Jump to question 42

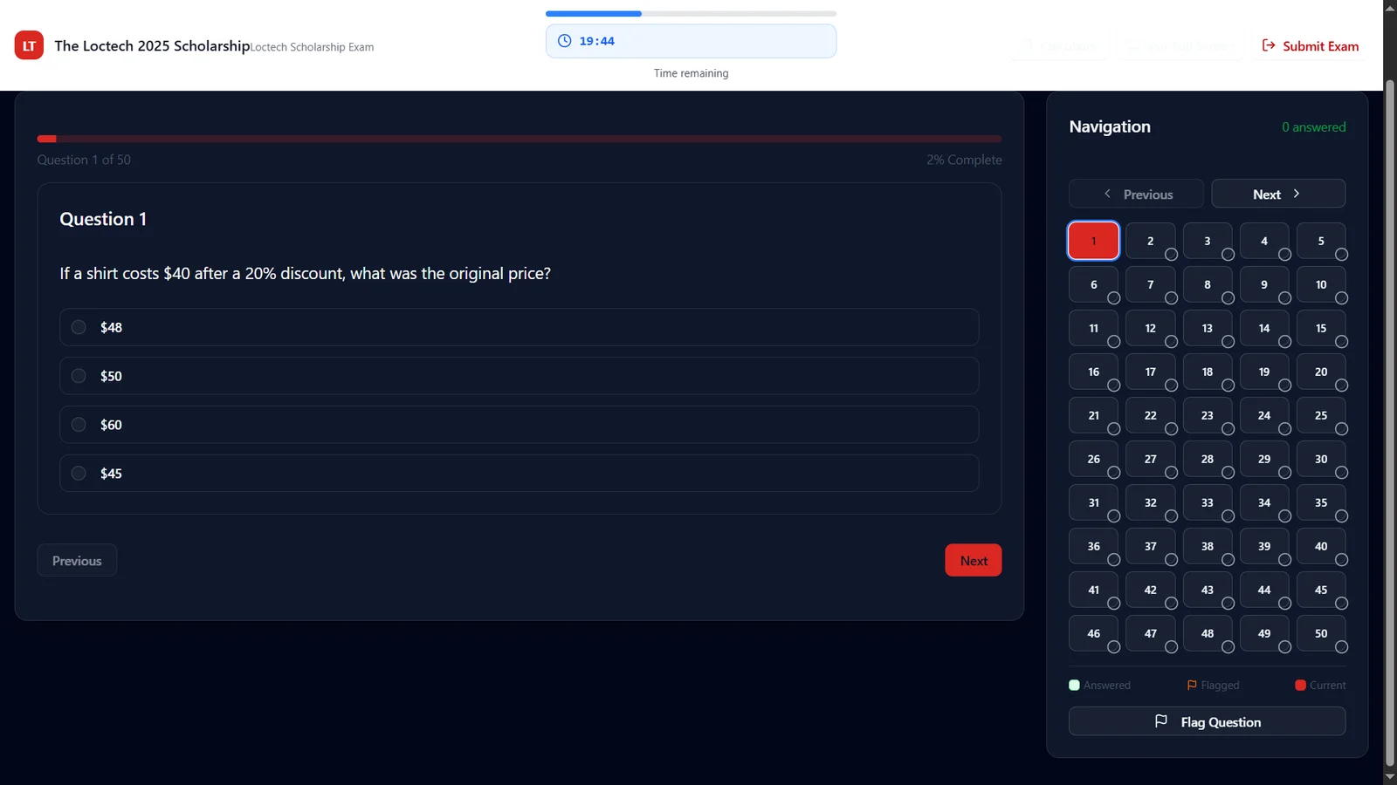point(1150,590)
